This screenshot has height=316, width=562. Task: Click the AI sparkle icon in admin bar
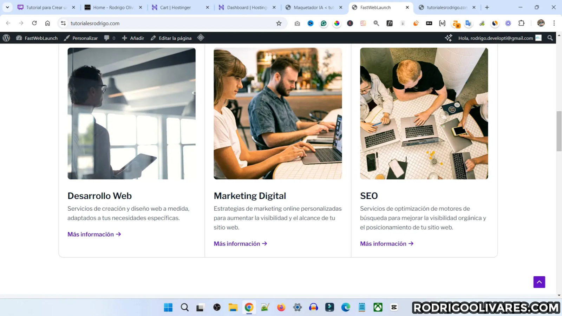pos(449,38)
